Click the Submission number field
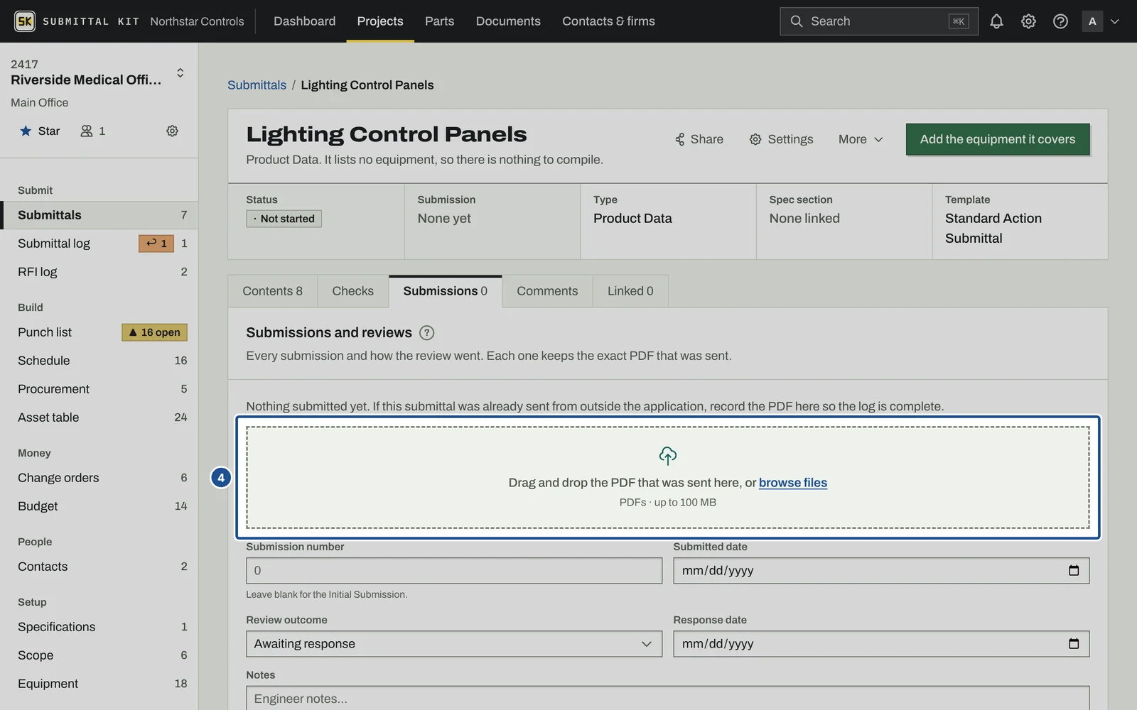Screen dimensions: 1137x710 [454, 571]
